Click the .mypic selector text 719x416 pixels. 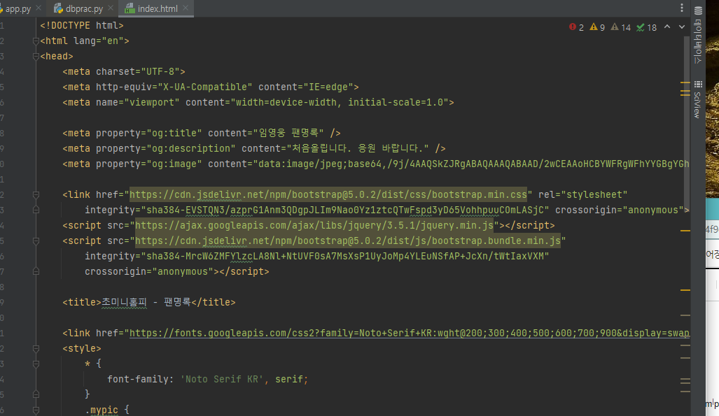click(x=102, y=410)
